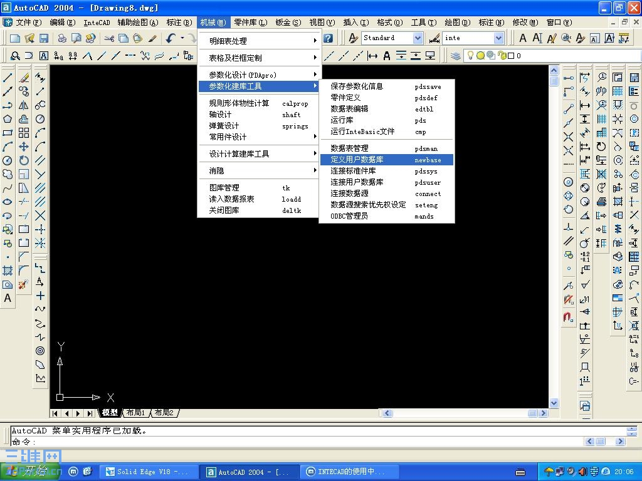
Task: Switch to the 模型 model tab
Action: tap(110, 413)
